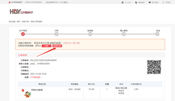This screenshot has width=175, height=101.
Task: Click the HDY 红丹阳亲子 logo
Action: [21, 12]
